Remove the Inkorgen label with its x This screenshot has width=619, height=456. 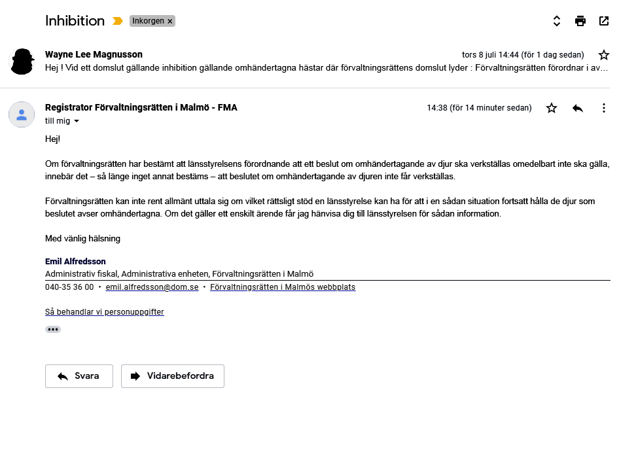[x=170, y=21]
